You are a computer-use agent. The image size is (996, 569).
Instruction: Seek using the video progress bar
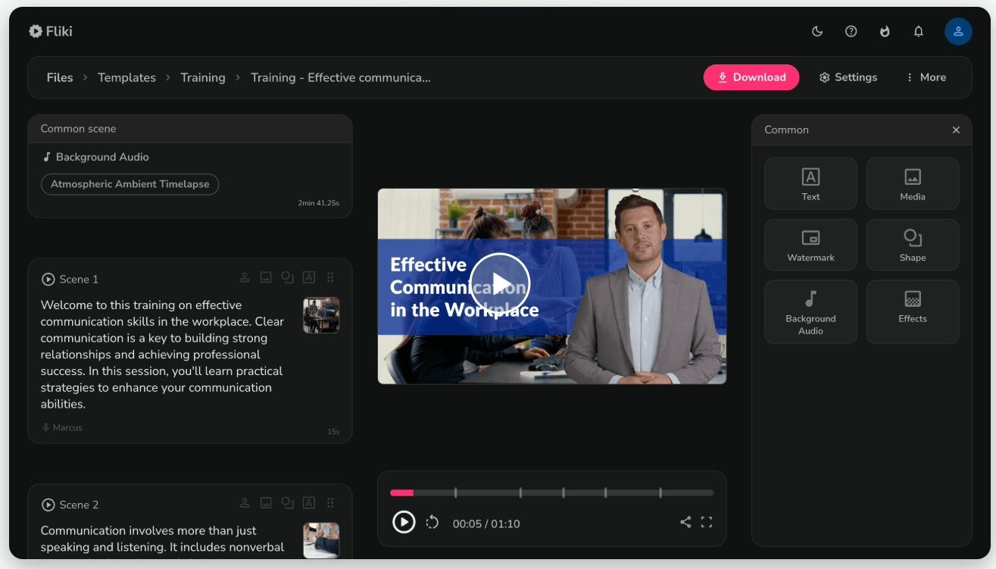pyautogui.click(x=551, y=492)
